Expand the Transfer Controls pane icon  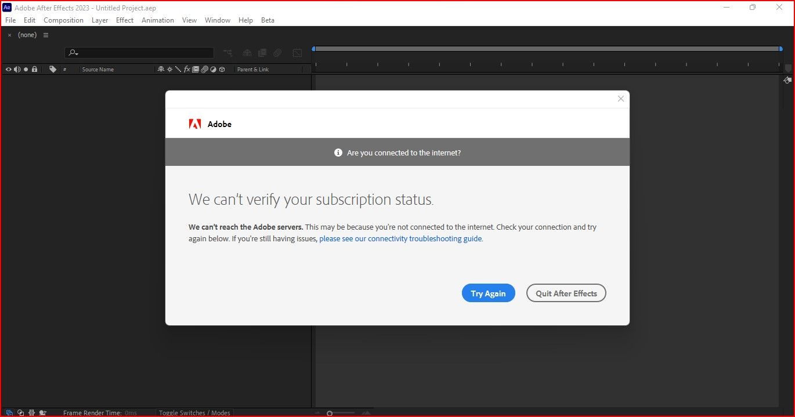click(20, 413)
